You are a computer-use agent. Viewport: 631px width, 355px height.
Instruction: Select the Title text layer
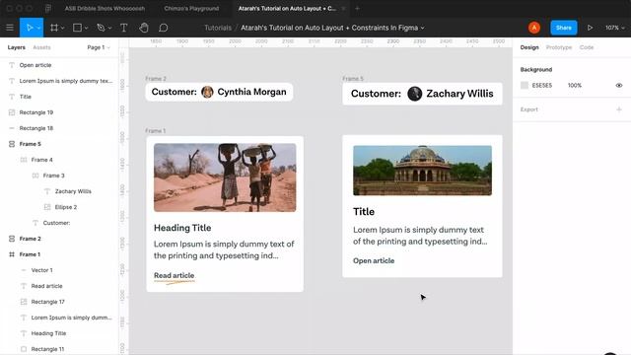pos(26,97)
